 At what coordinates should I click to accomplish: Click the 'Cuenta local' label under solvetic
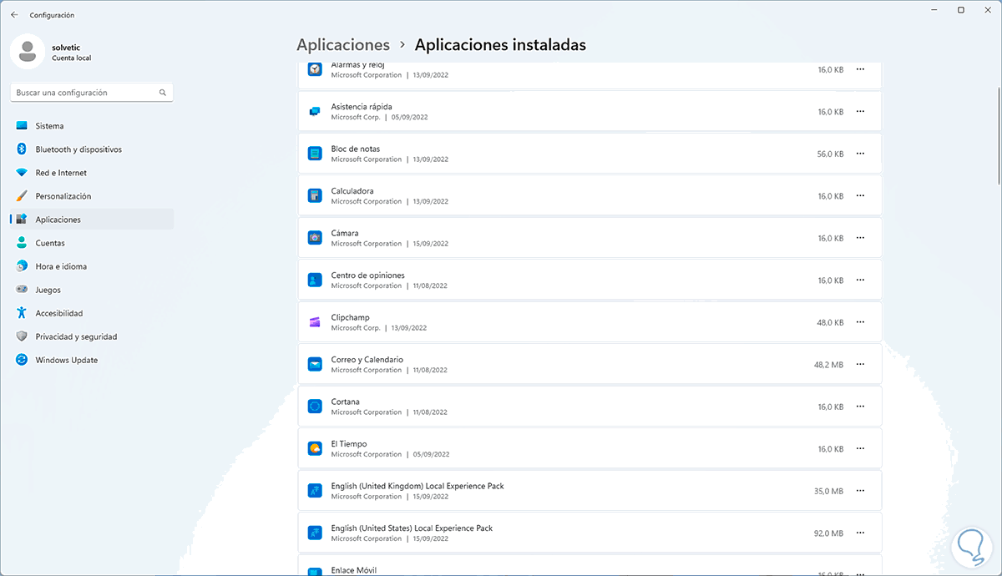[71, 58]
